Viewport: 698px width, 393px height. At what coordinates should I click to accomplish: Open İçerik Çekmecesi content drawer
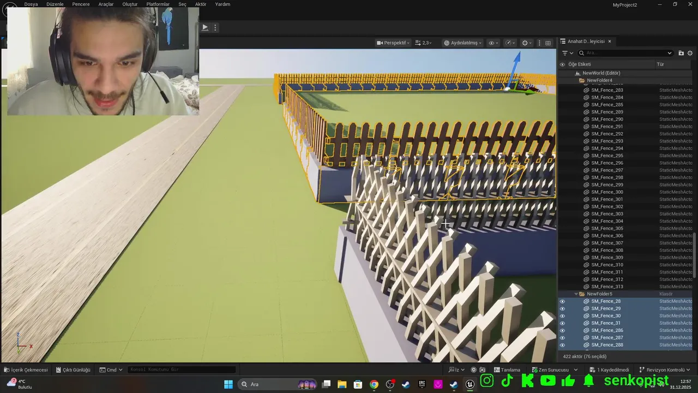tap(26, 370)
